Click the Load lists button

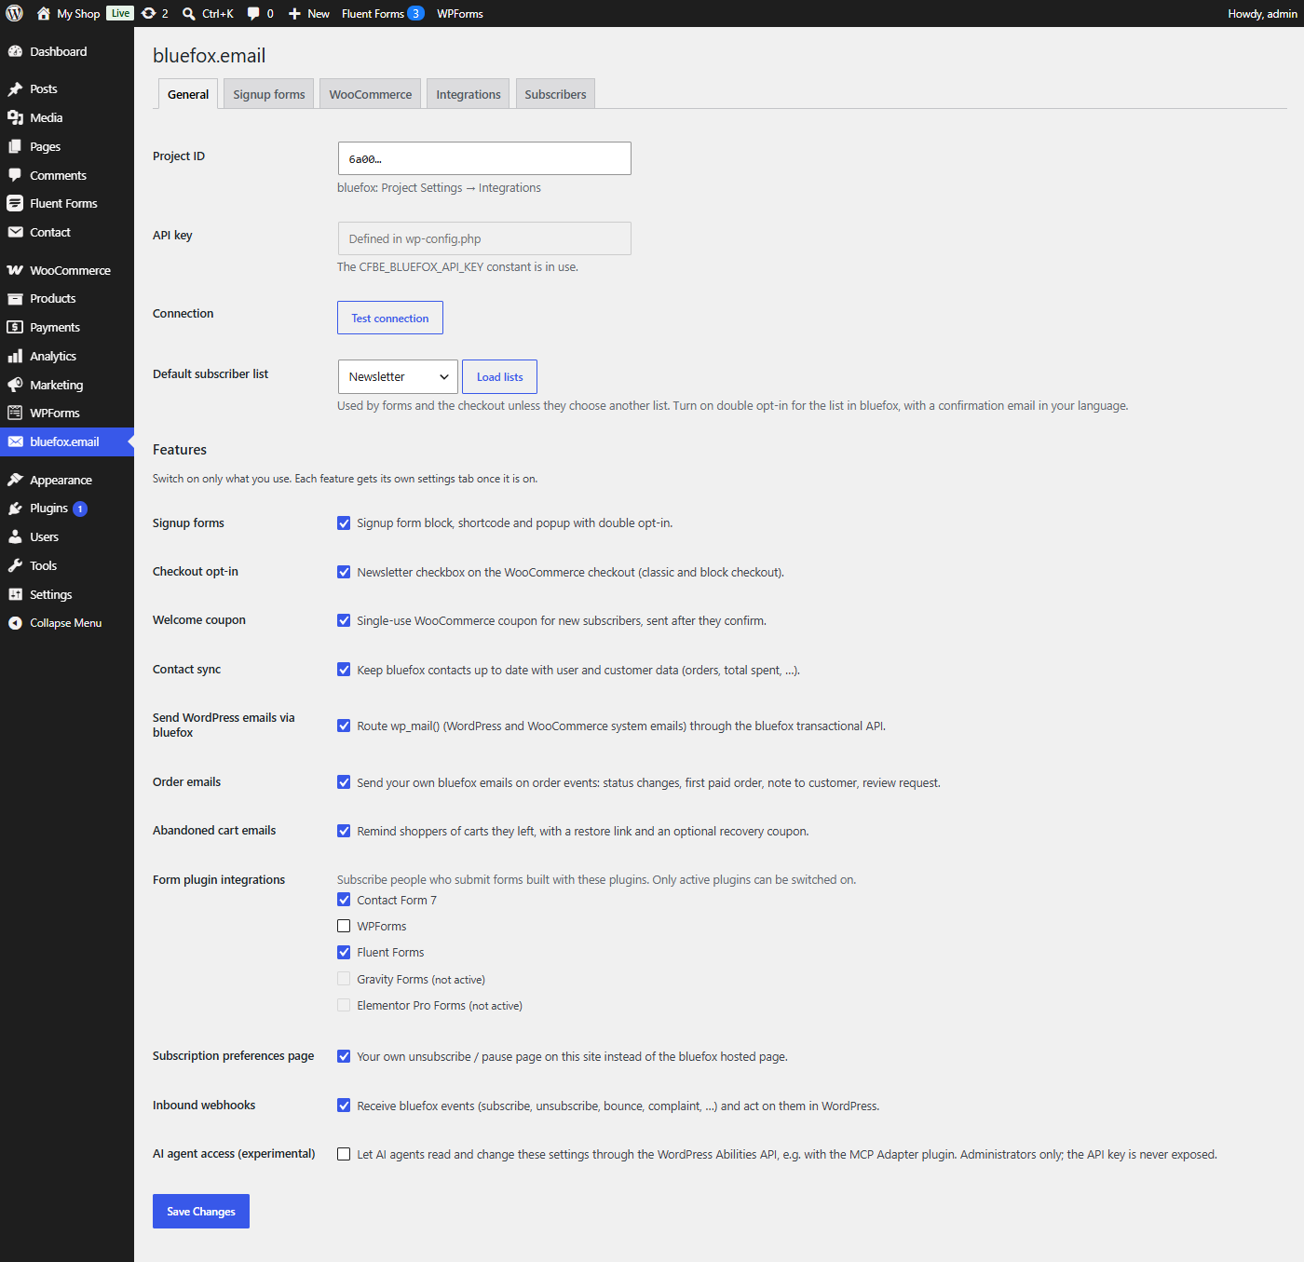(x=500, y=376)
